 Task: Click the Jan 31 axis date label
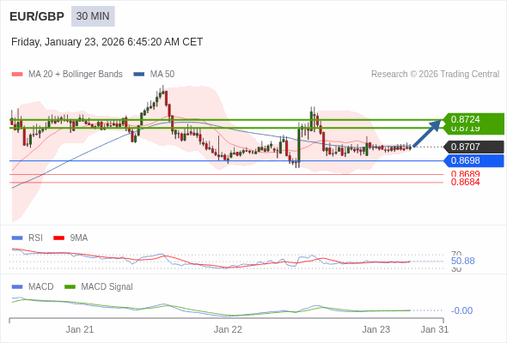[434, 329]
